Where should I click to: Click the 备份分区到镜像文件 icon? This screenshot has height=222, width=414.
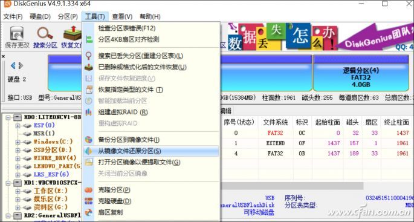89,140
